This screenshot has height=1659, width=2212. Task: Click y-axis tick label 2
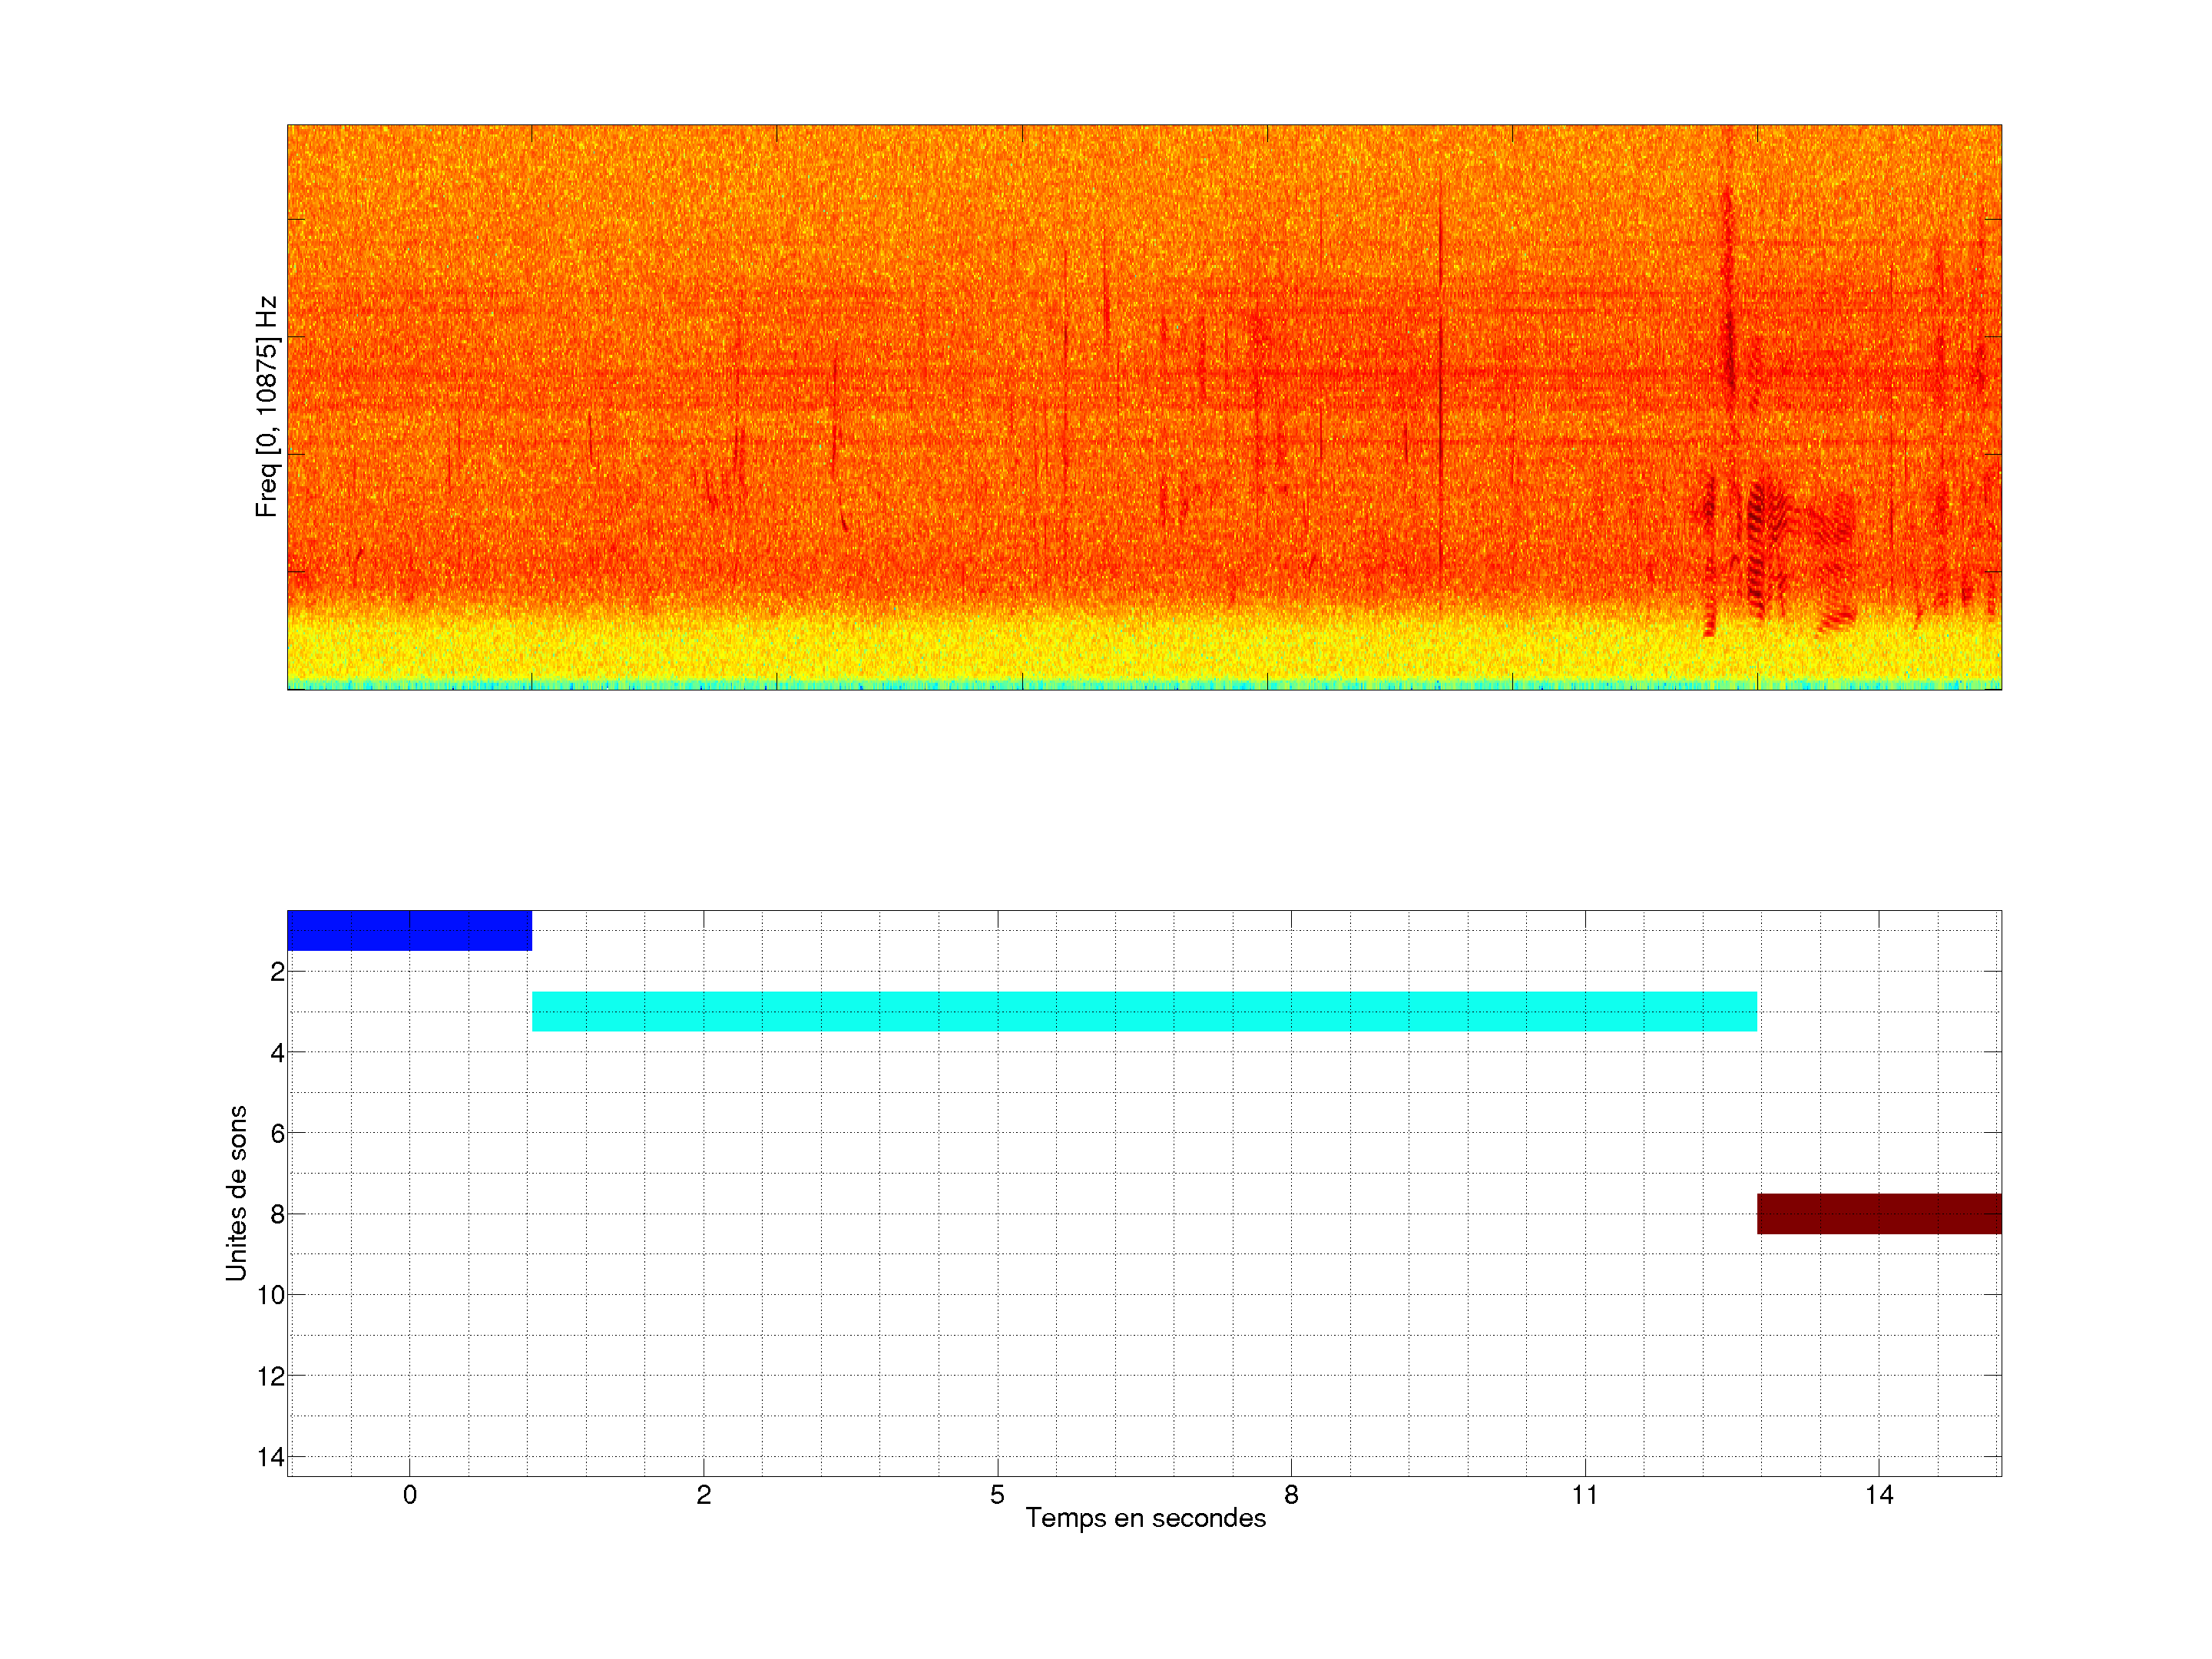[x=277, y=972]
